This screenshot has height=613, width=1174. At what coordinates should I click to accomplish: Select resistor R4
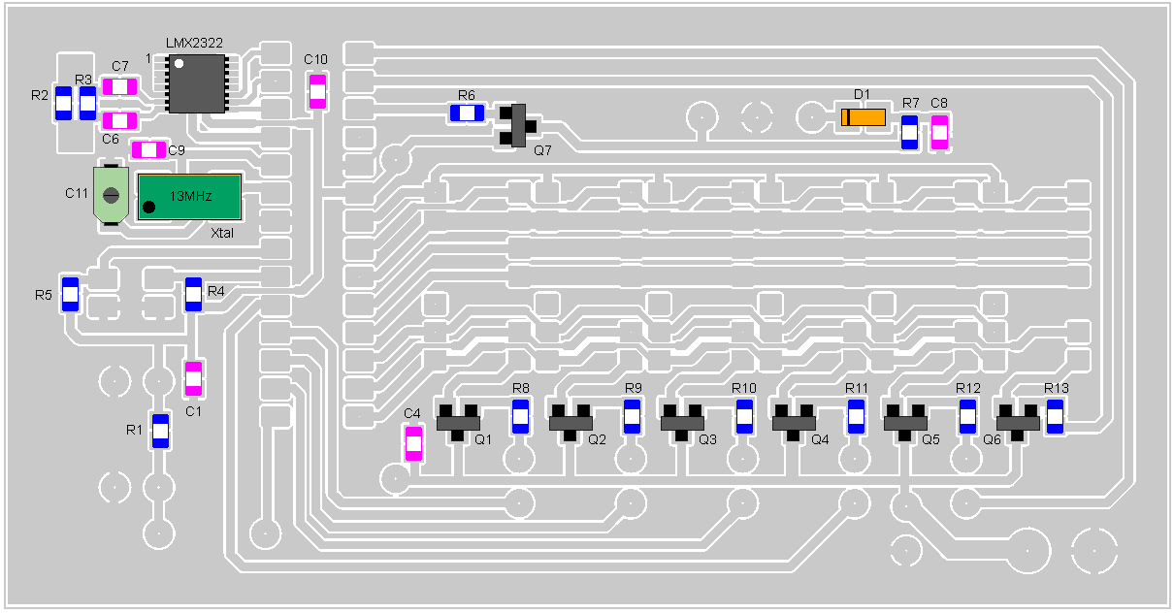coord(193,295)
